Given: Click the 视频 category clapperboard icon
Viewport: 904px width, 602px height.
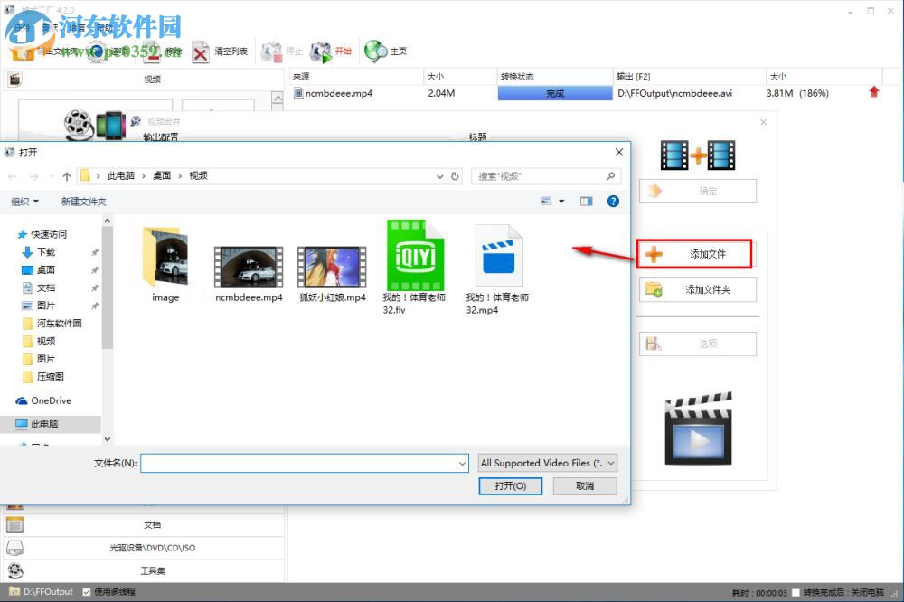Looking at the screenshot, I should pos(14,79).
